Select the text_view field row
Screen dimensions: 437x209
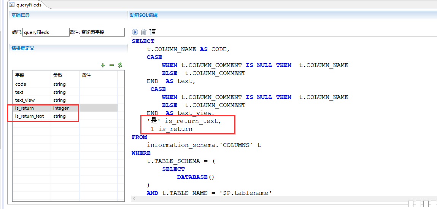tap(32, 100)
